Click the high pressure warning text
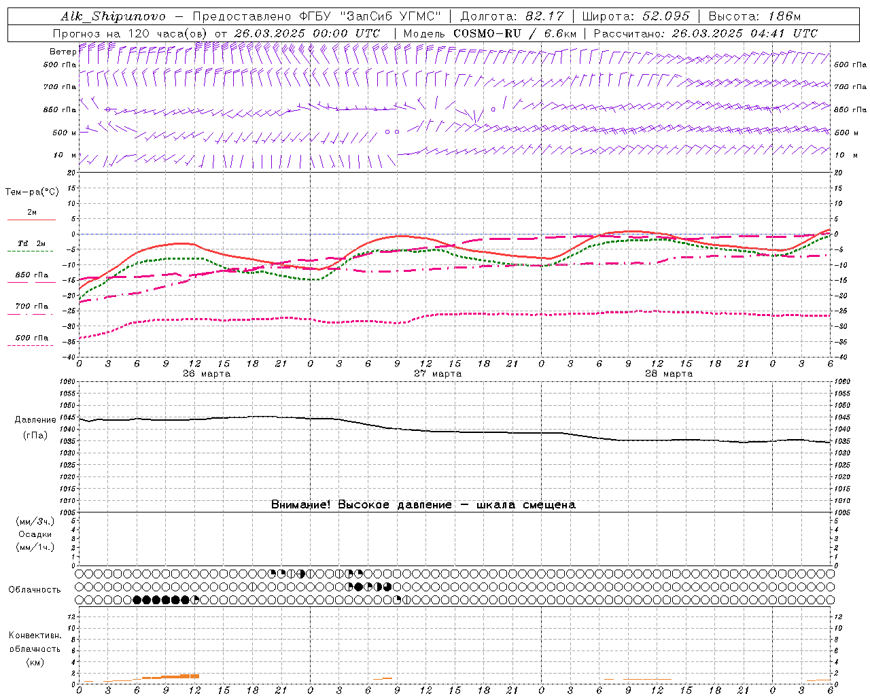Image resolution: width=870 pixels, height=696 pixels. tap(423, 504)
